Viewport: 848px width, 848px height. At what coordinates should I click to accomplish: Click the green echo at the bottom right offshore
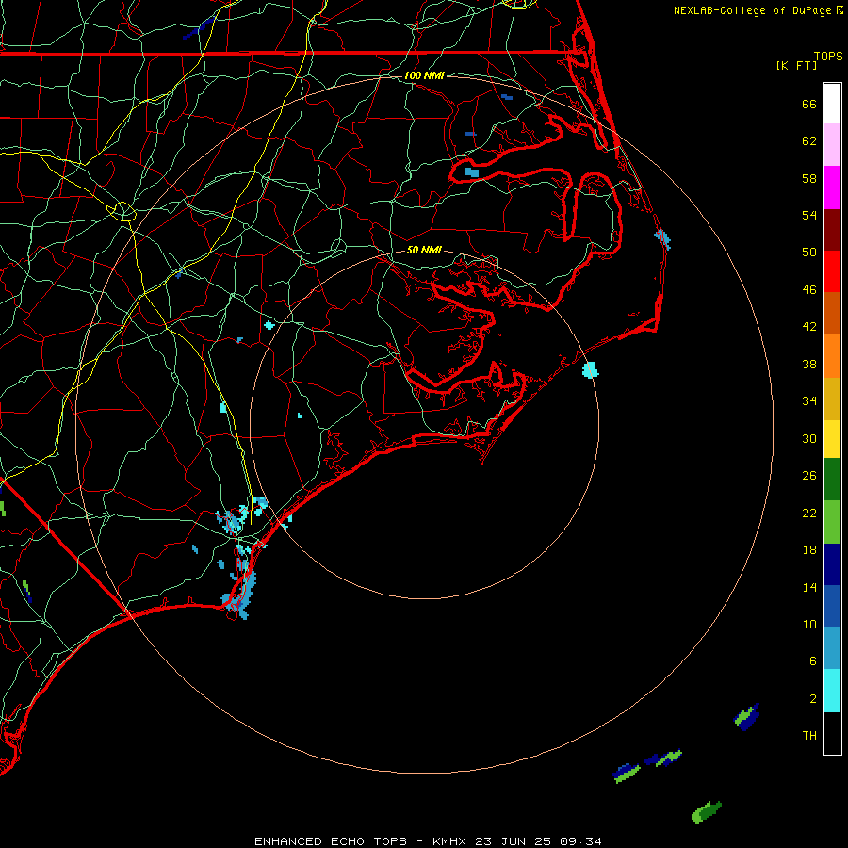tap(707, 812)
